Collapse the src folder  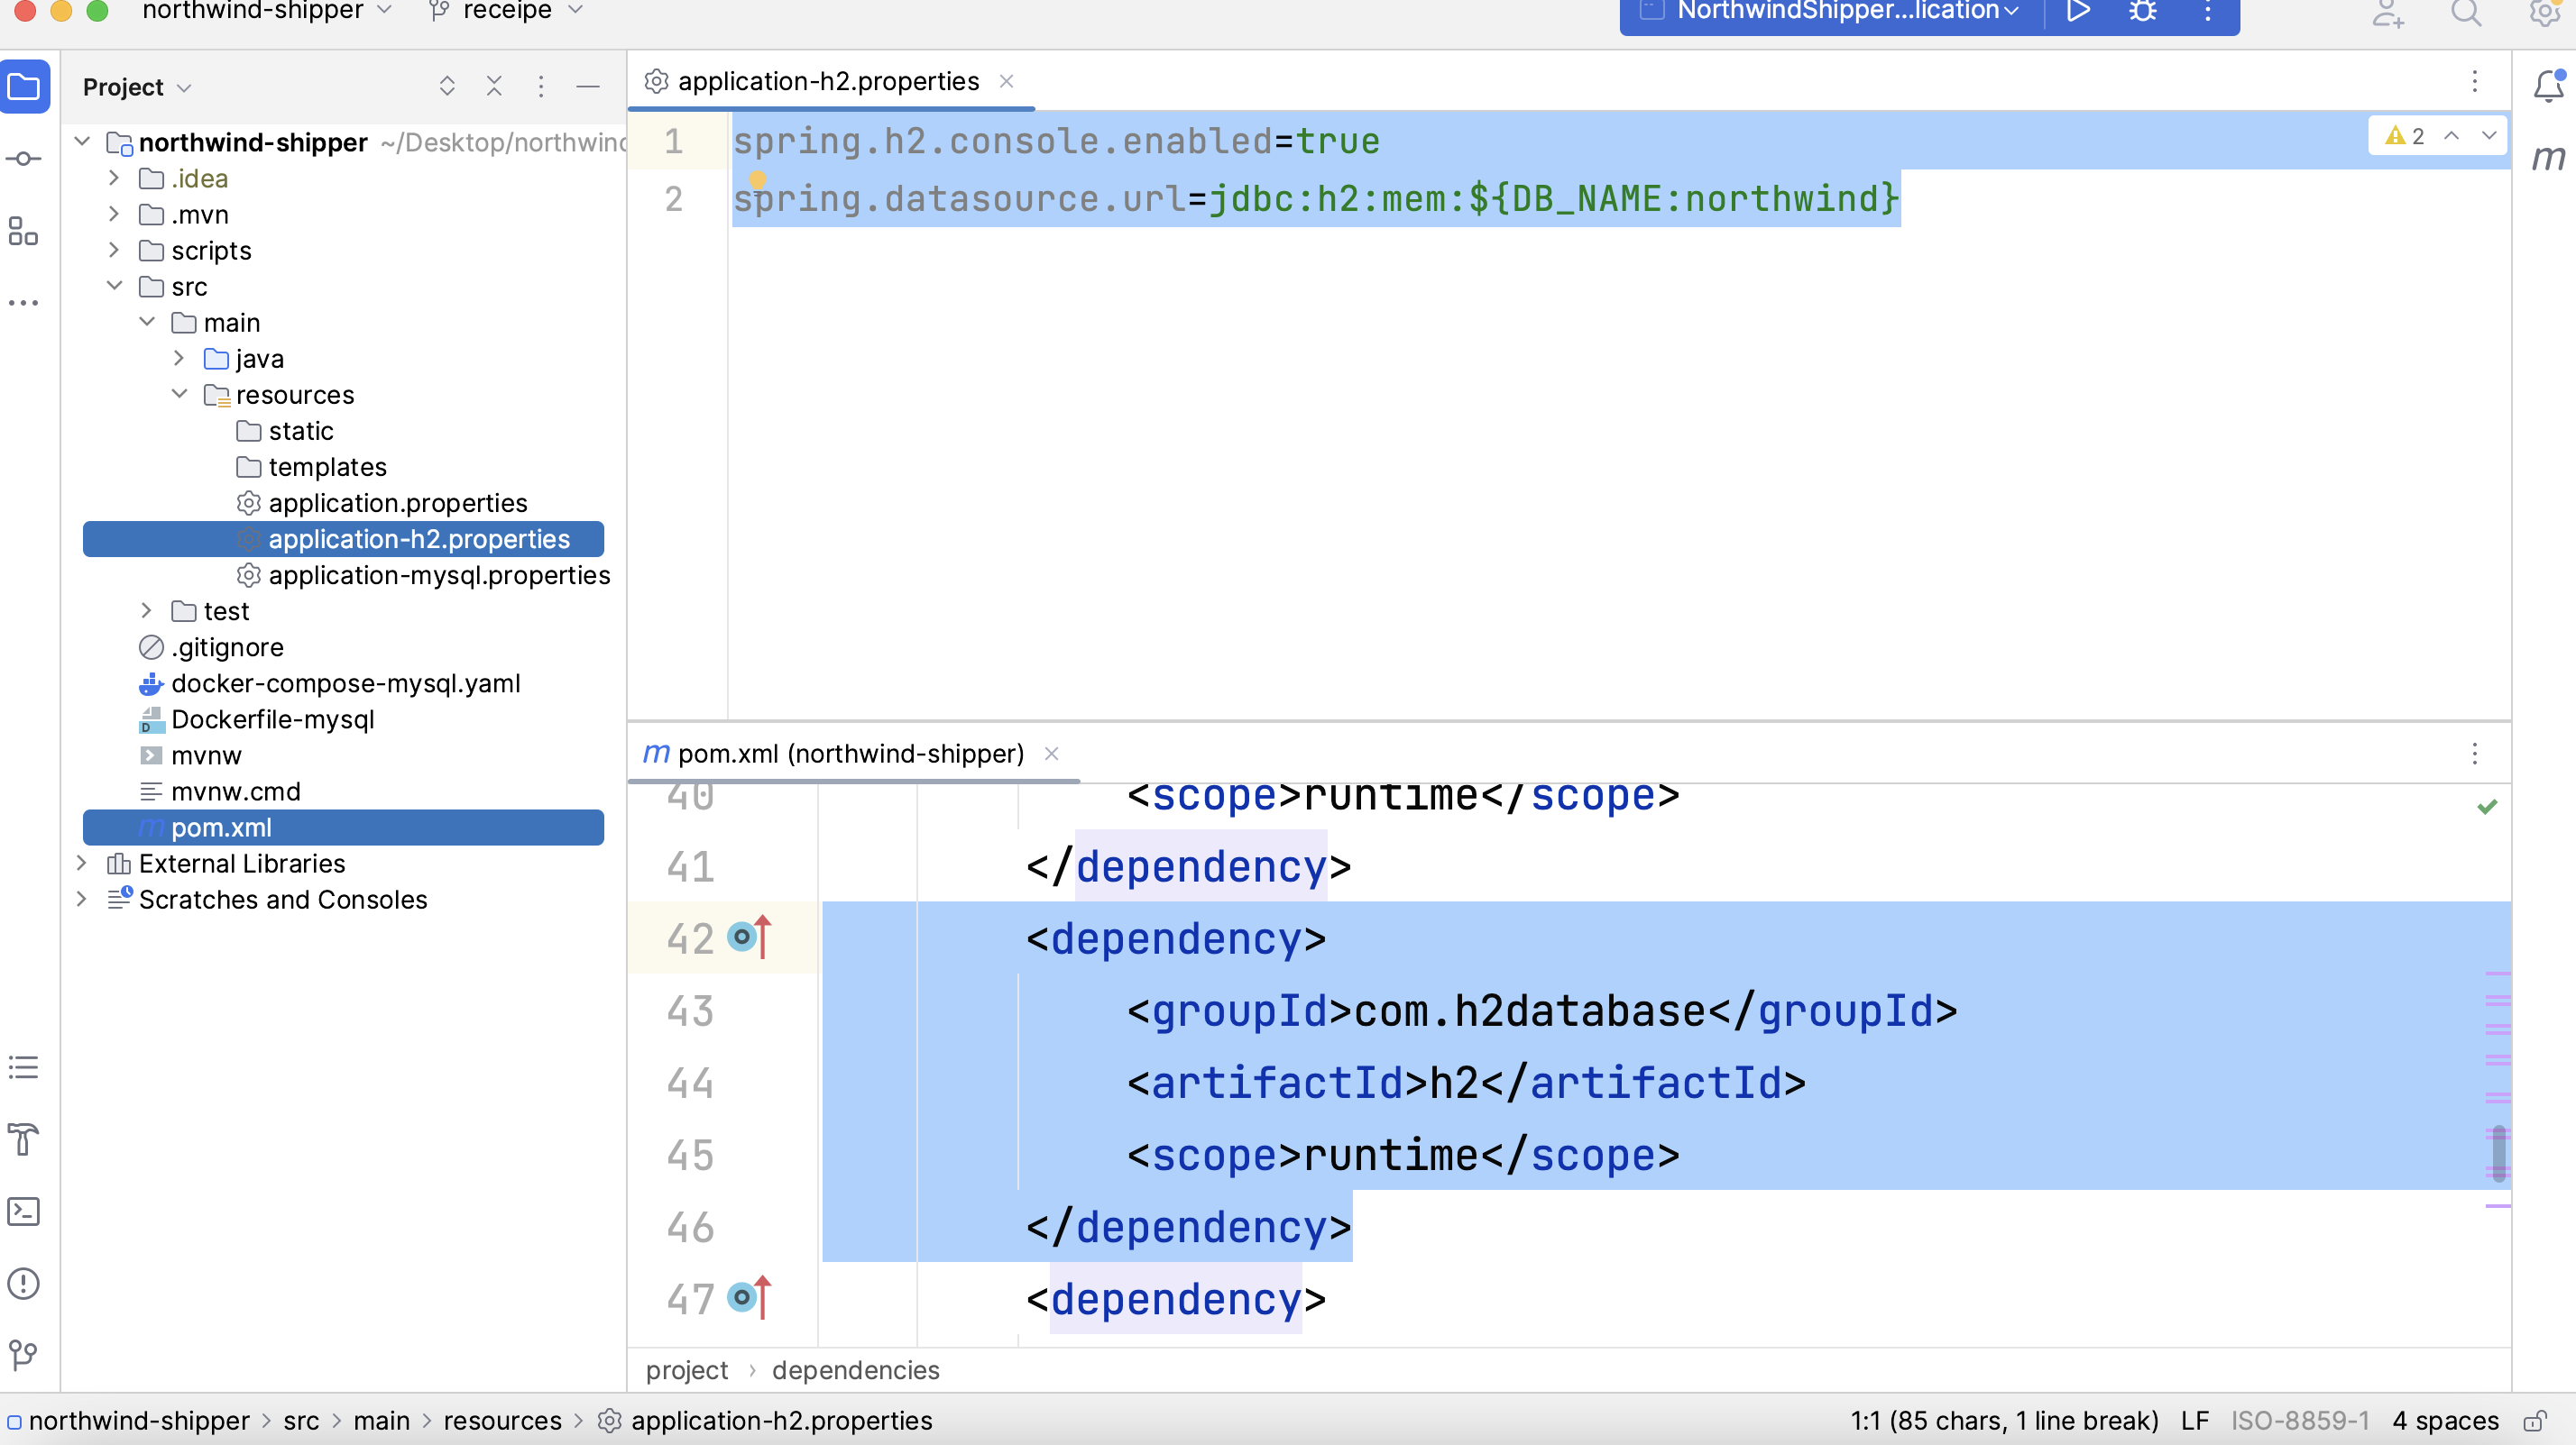tap(114, 286)
